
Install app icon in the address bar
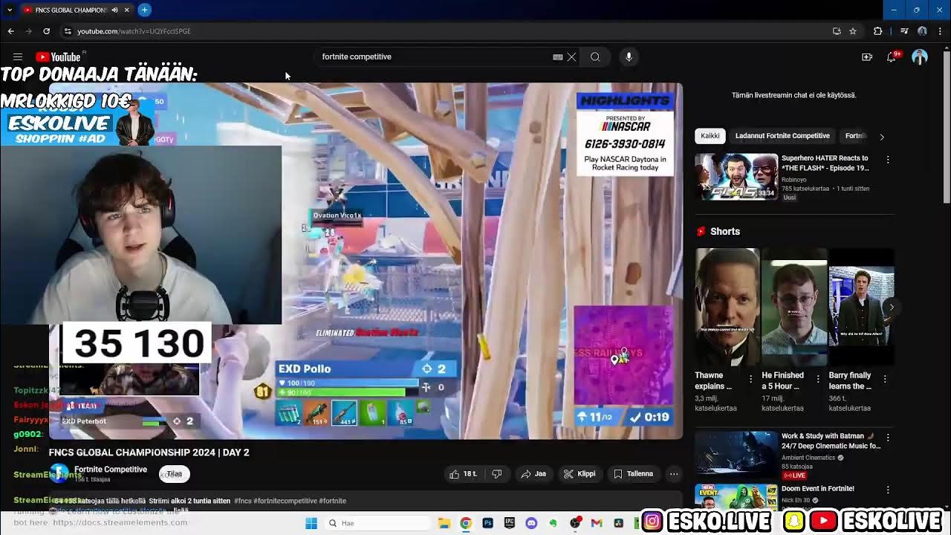point(837,31)
